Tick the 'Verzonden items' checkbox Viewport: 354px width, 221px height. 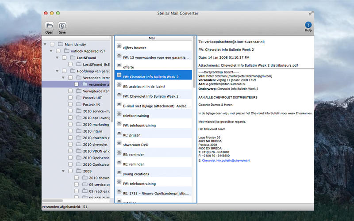pos(70,78)
